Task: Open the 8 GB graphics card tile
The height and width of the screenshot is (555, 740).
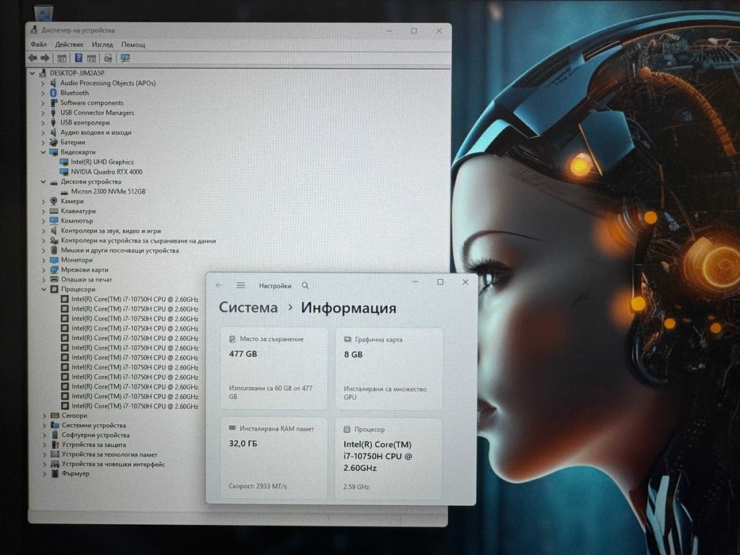Action: [389, 369]
